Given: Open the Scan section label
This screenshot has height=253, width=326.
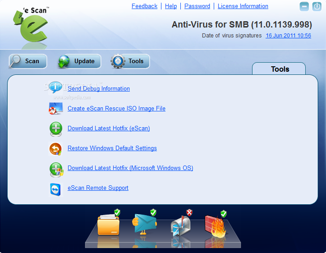Looking at the screenshot, I should 32,61.
